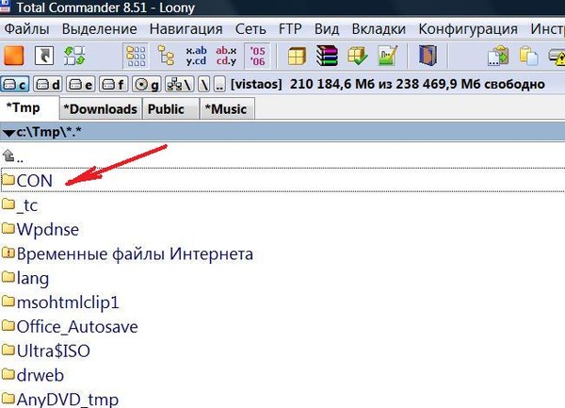The image size is (565, 408).
Task: Switch to the Downloads tab
Action: tap(100, 109)
